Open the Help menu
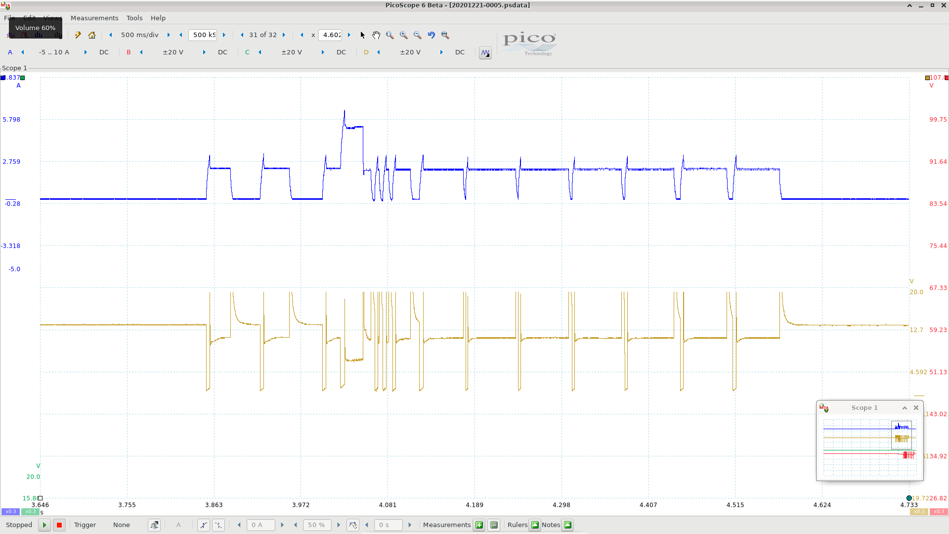The width and height of the screenshot is (949, 534). 158,18
